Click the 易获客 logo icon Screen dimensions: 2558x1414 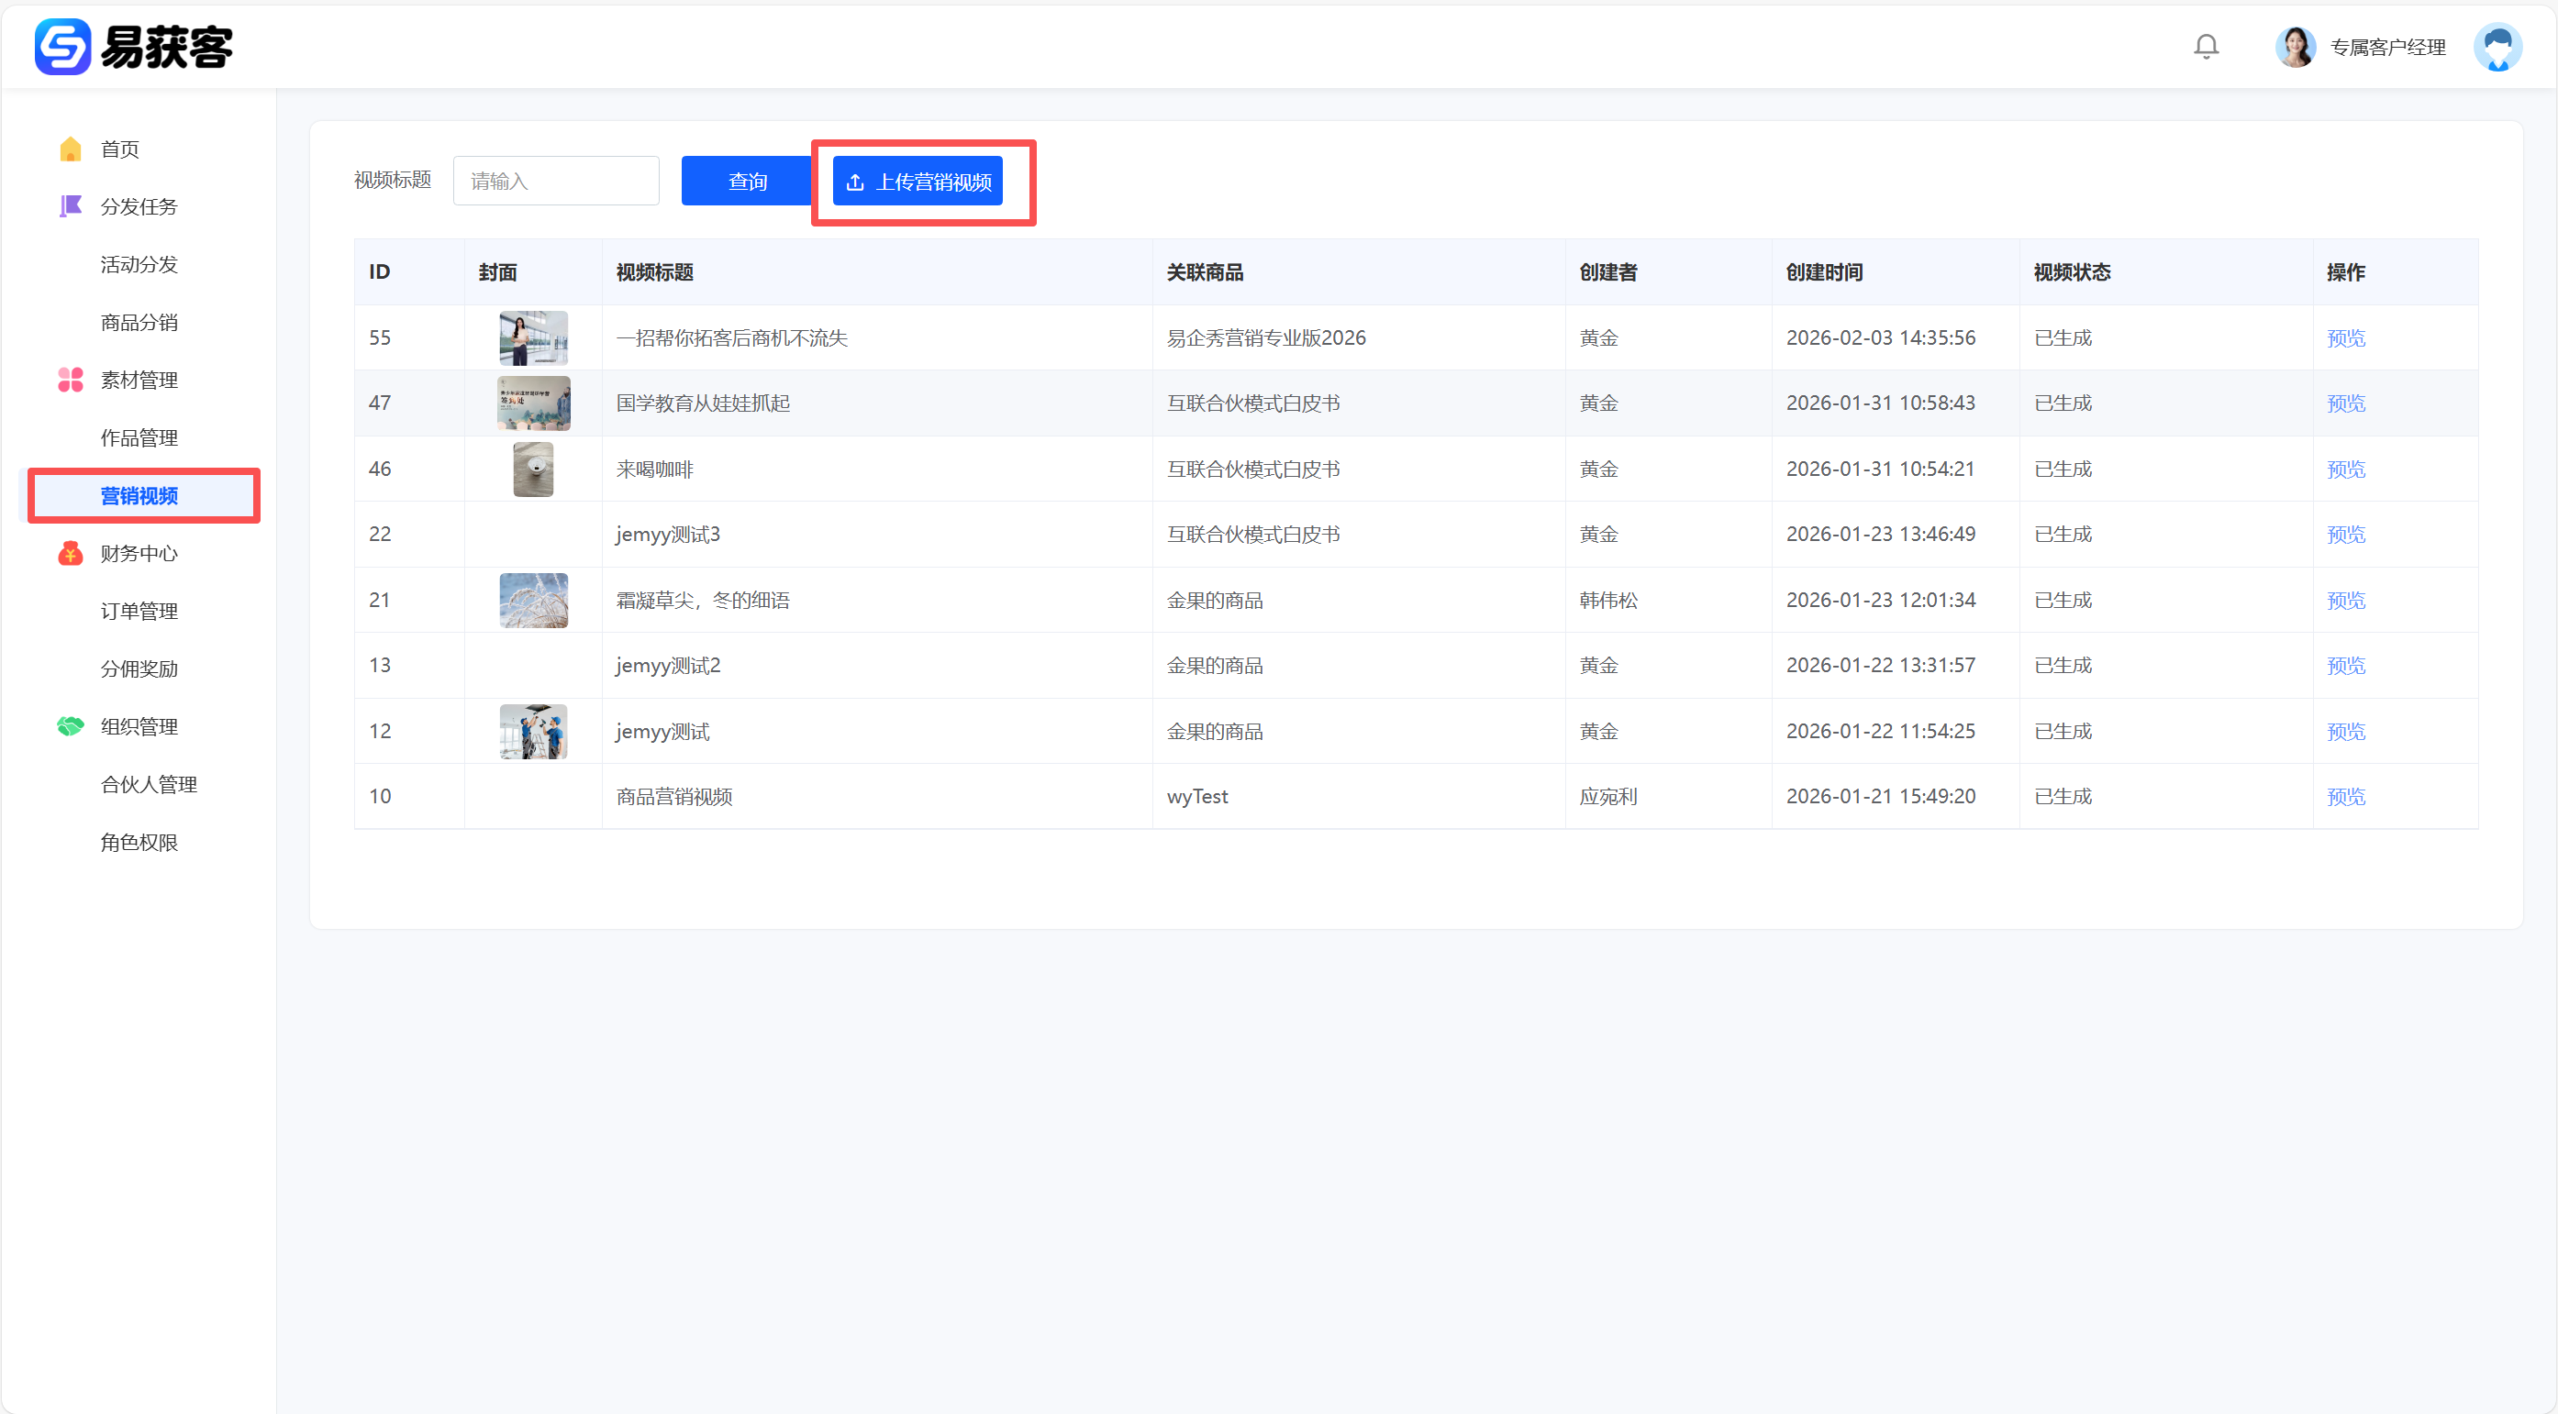[x=62, y=47]
